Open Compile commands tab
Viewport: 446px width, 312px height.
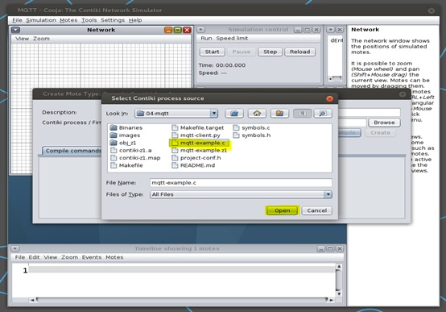pos(72,151)
